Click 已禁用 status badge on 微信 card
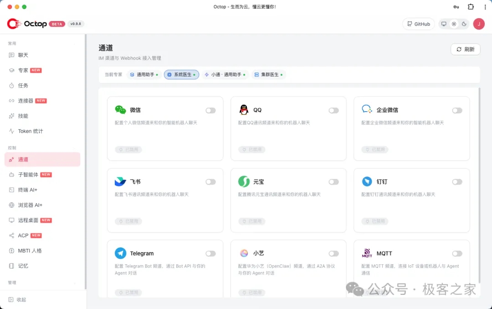This screenshot has height=309, width=492. (128, 149)
